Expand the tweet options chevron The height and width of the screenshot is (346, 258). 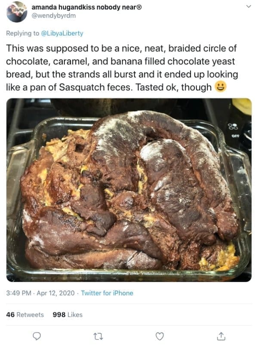tap(248, 7)
